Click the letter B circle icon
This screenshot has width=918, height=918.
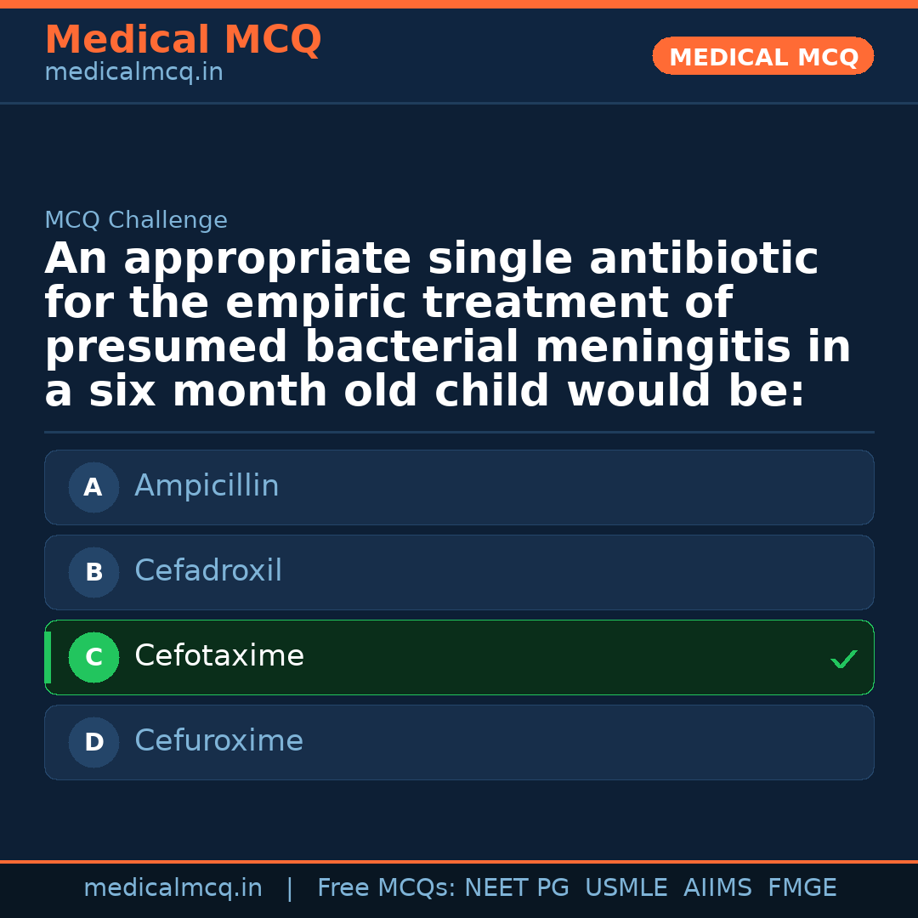93,573
